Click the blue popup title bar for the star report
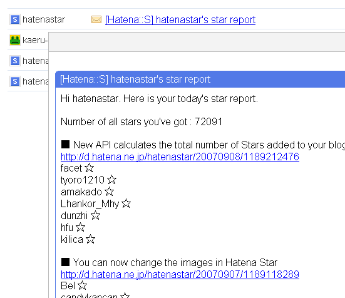This screenshot has width=345, height=298. pos(200,79)
